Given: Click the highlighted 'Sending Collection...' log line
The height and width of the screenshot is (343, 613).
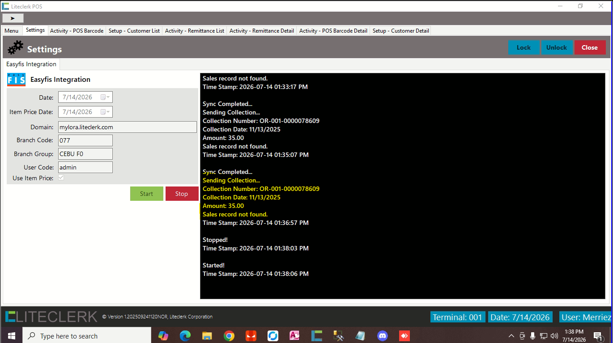Looking at the screenshot, I should click(x=231, y=180).
